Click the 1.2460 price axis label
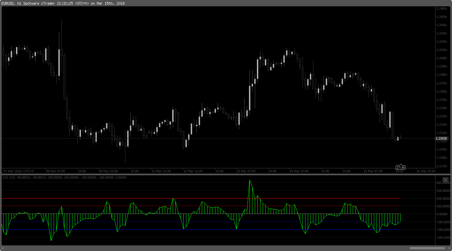This screenshot has height=251, width=452. point(442,9)
